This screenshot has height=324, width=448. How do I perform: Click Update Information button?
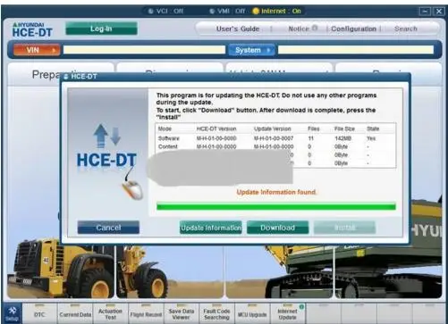pyautogui.click(x=211, y=228)
